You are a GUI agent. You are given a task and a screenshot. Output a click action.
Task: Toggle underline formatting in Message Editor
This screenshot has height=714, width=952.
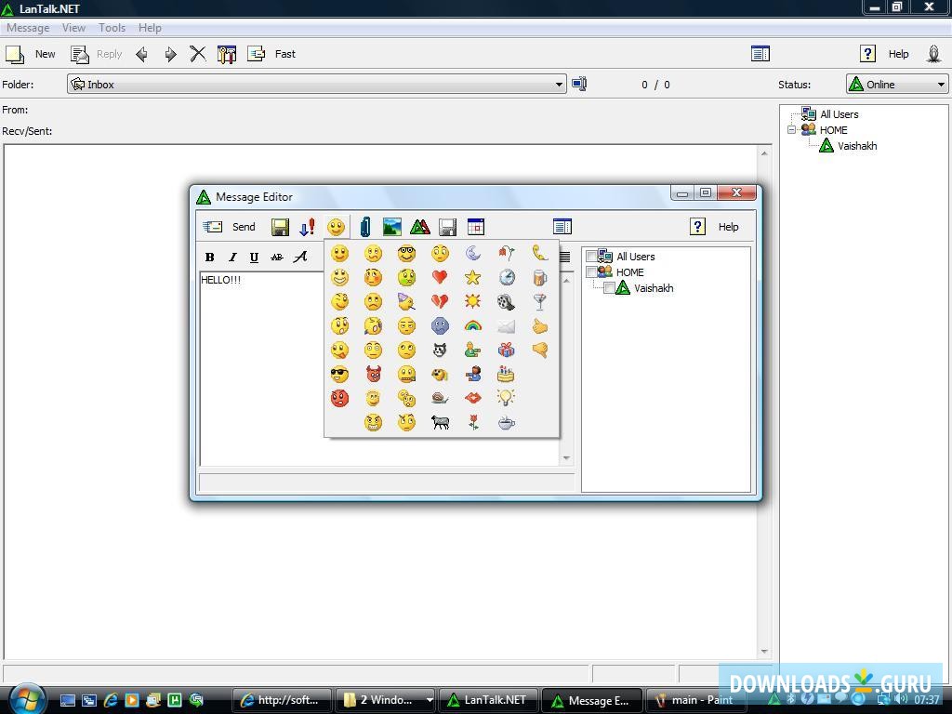(x=255, y=257)
